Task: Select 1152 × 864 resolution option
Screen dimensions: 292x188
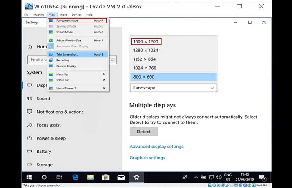Action: click(x=174, y=59)
